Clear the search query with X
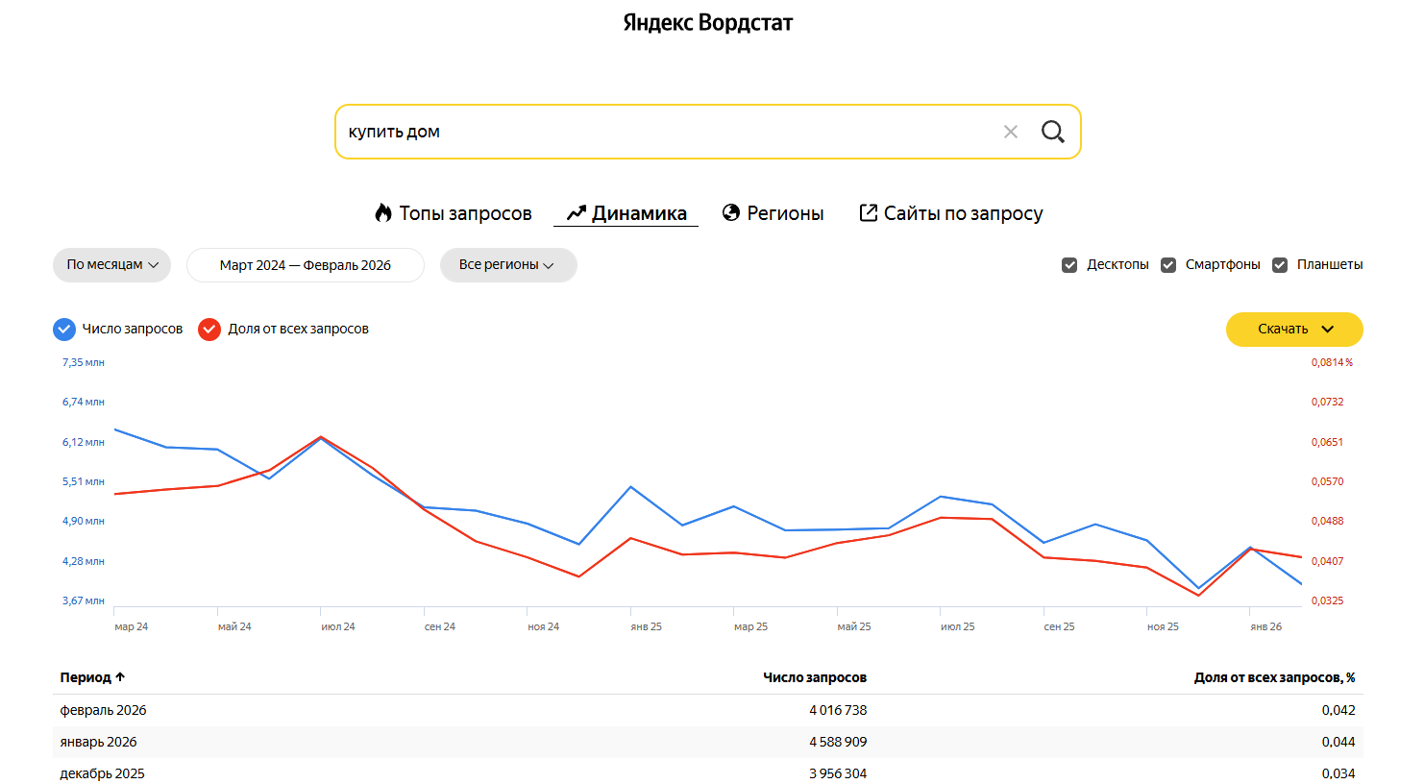Screen dimensions: 1424x784 [1011, 132]
